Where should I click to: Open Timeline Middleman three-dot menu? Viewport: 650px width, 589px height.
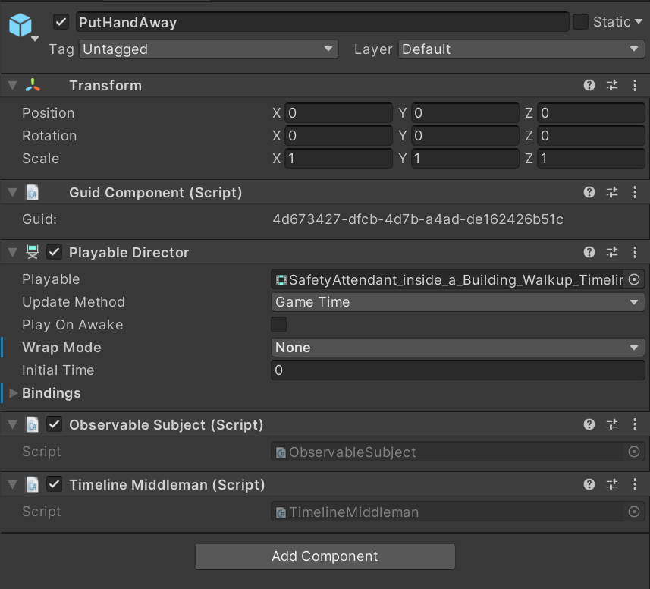tap(635, 484)
